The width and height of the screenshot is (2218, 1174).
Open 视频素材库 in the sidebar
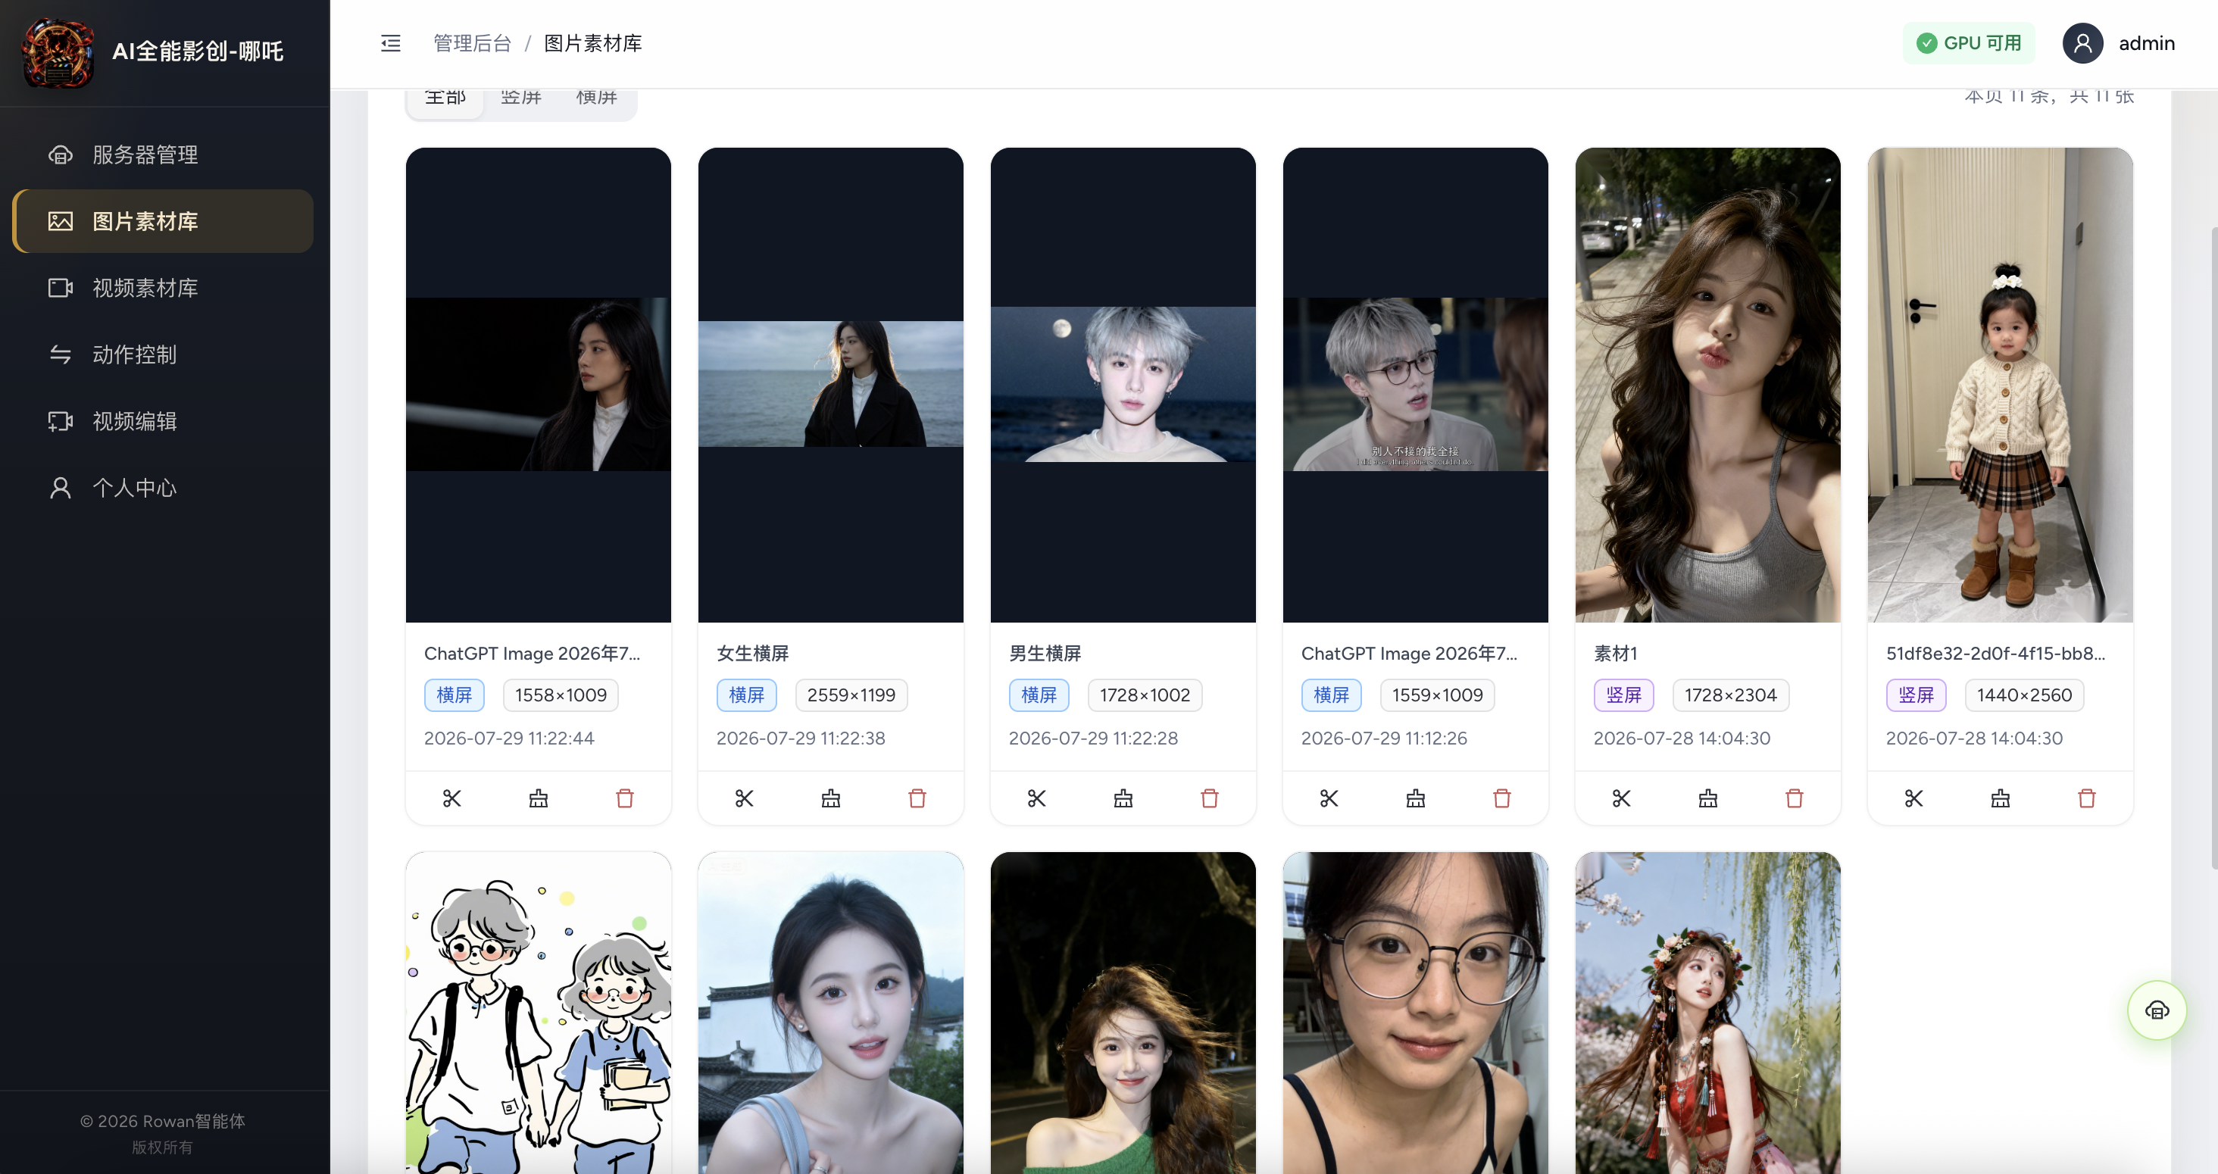(164, 288)
